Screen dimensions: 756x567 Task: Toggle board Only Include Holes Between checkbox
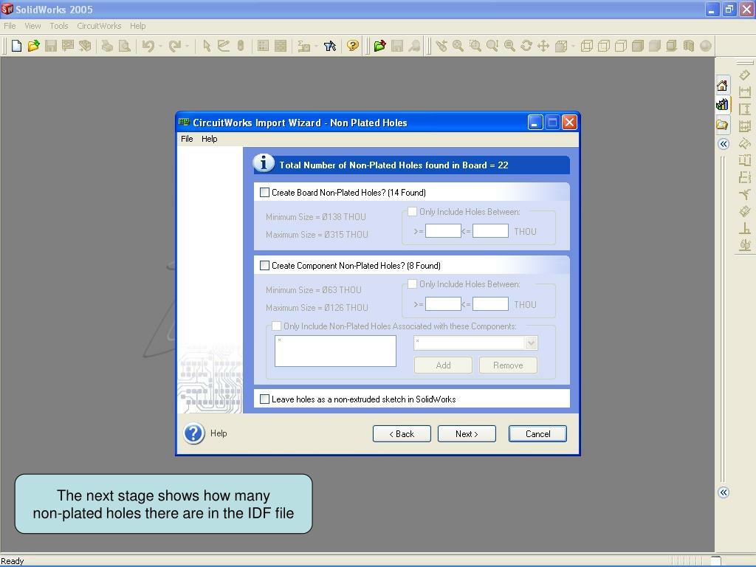(412, 212)
